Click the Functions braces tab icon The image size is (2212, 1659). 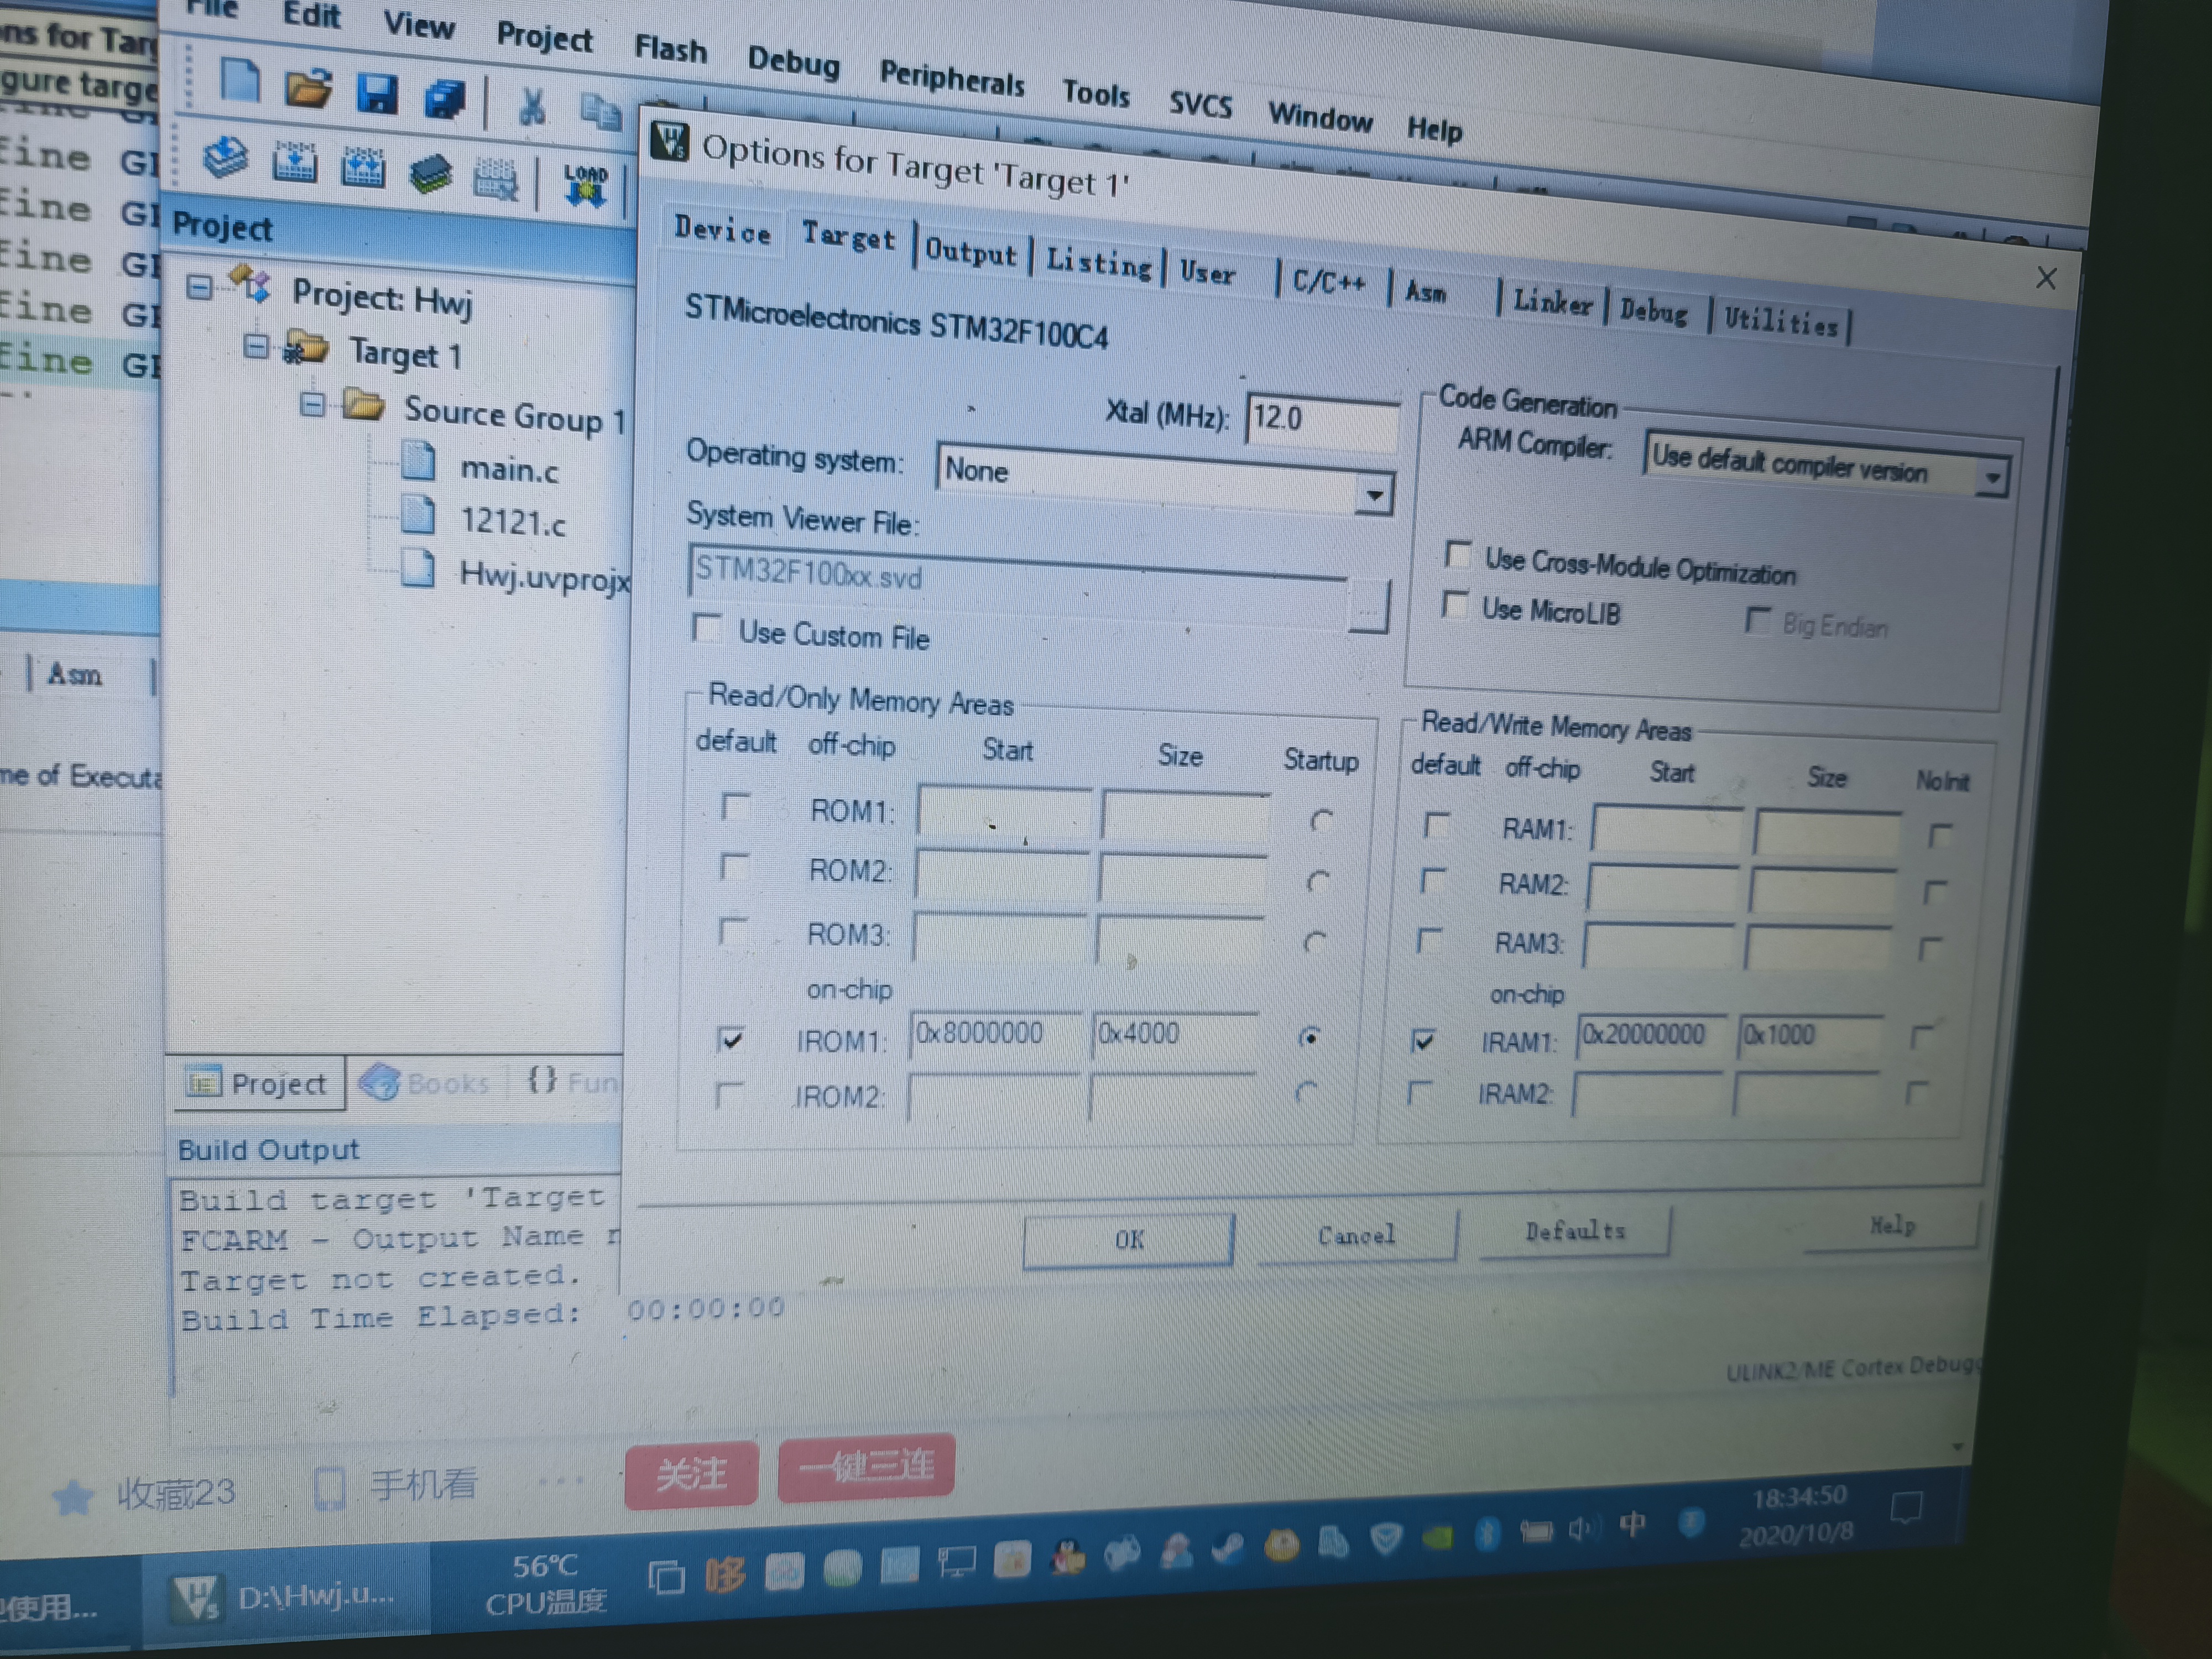click(542, 1079)
